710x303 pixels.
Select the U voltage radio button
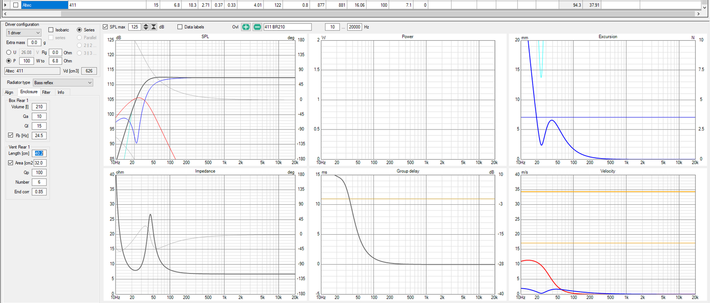pyautogui.click(x=8, y=52)
